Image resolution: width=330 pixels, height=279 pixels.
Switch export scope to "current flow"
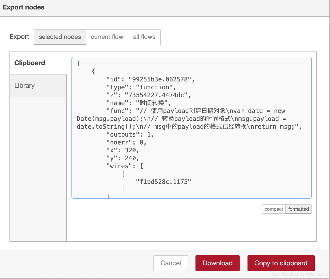click(107, 37)
